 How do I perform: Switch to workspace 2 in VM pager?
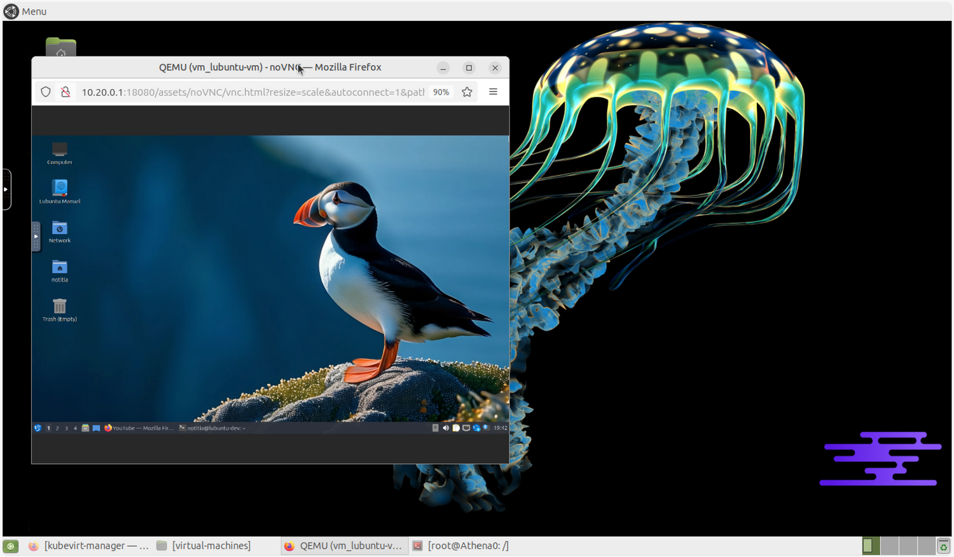click(x=57, y=428)
